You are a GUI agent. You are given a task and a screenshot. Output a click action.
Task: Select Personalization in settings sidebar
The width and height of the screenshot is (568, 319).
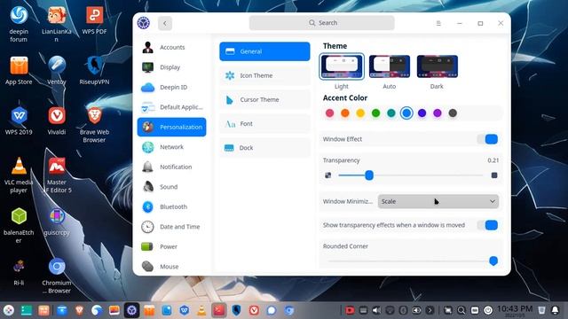(171, 127)
